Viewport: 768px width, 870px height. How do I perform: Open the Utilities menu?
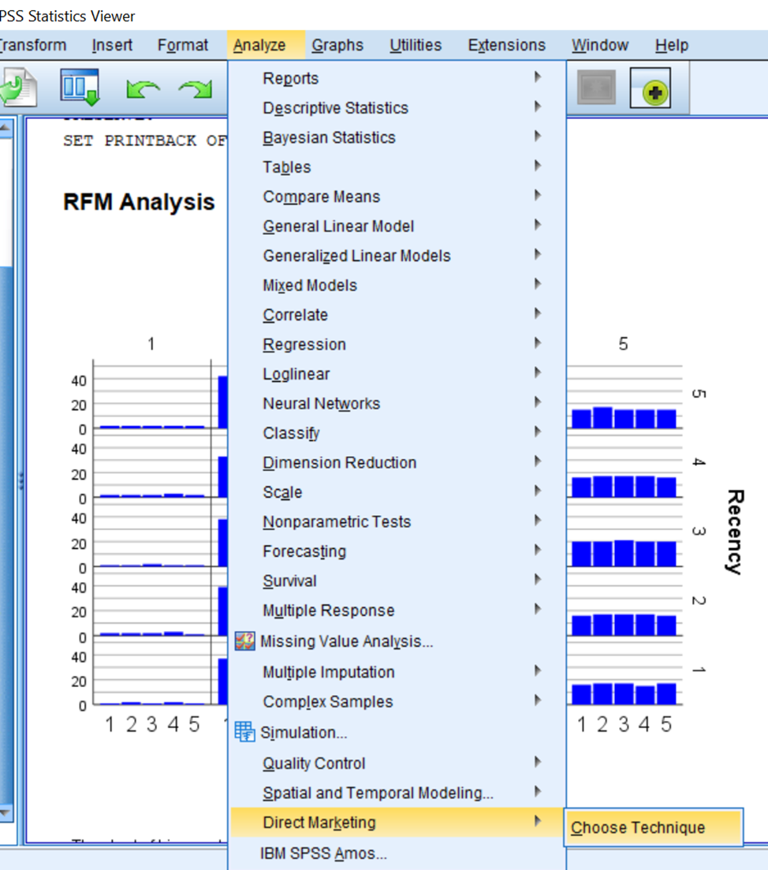point(415,45)
